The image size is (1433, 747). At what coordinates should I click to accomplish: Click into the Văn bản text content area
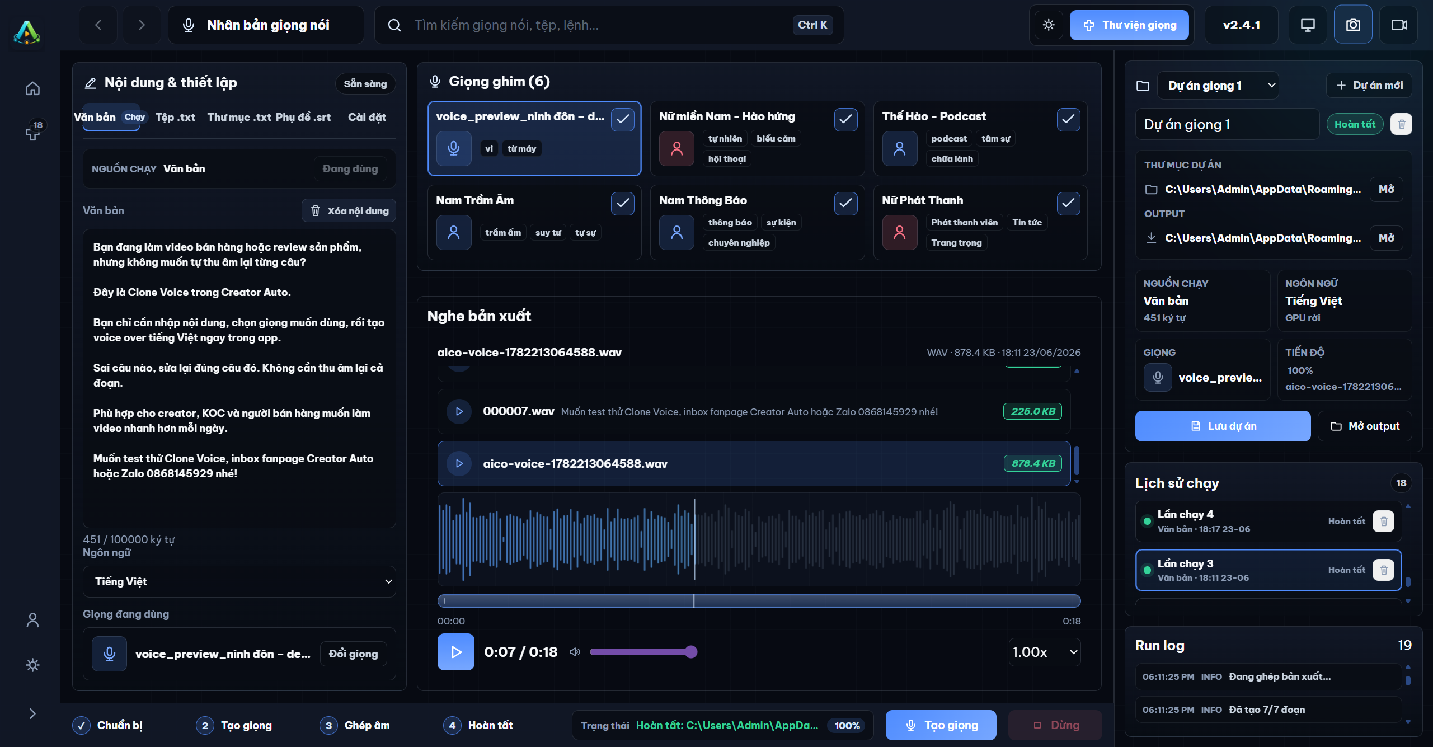tap(239, 378)
